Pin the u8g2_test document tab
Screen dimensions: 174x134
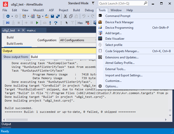coord(18,30)
